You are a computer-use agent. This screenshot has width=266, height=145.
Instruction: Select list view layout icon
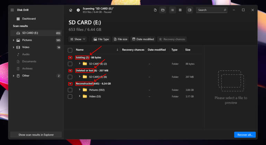tap(172, 10)
